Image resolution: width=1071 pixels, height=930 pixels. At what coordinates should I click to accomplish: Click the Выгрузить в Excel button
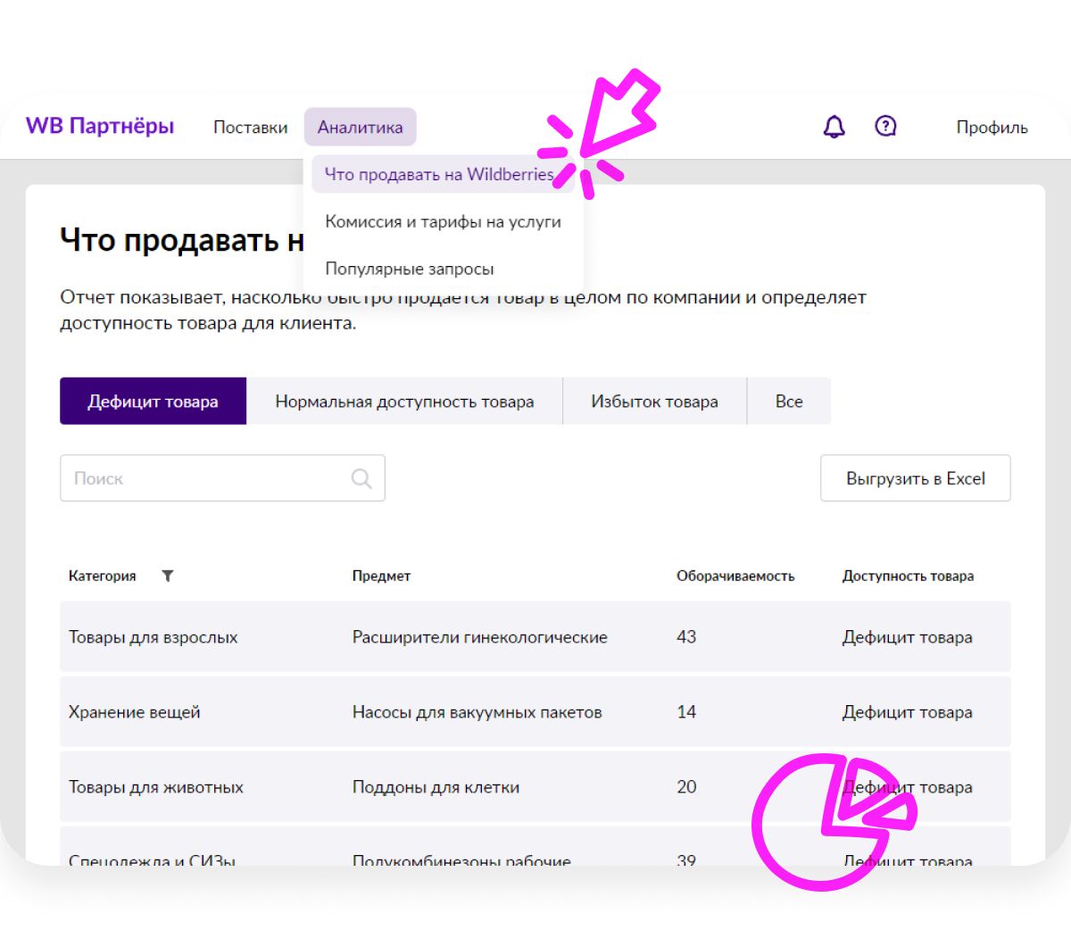tap(915, 477)
